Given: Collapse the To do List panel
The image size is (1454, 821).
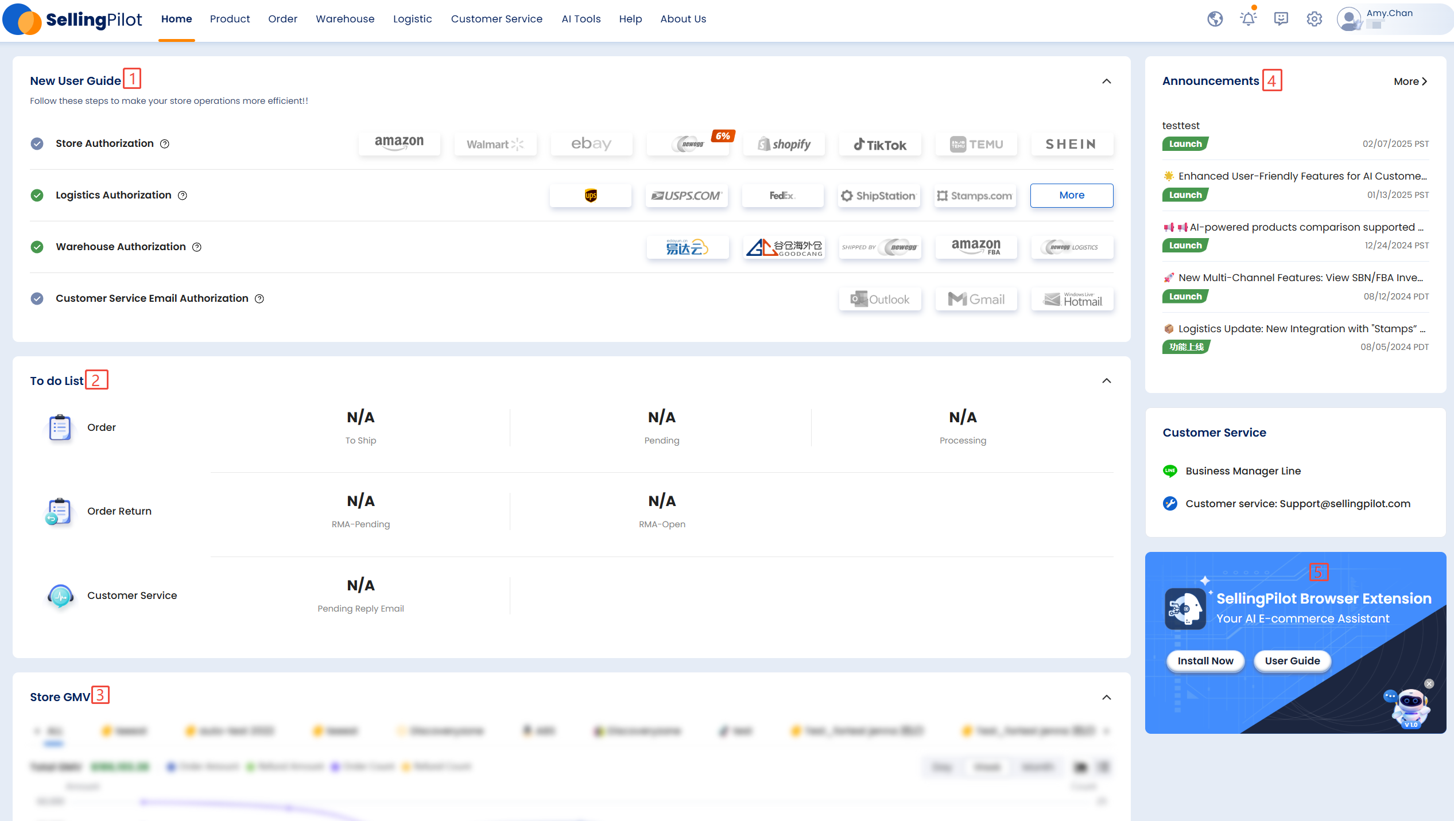Looking at the screenshot, I should point(1107,381).
